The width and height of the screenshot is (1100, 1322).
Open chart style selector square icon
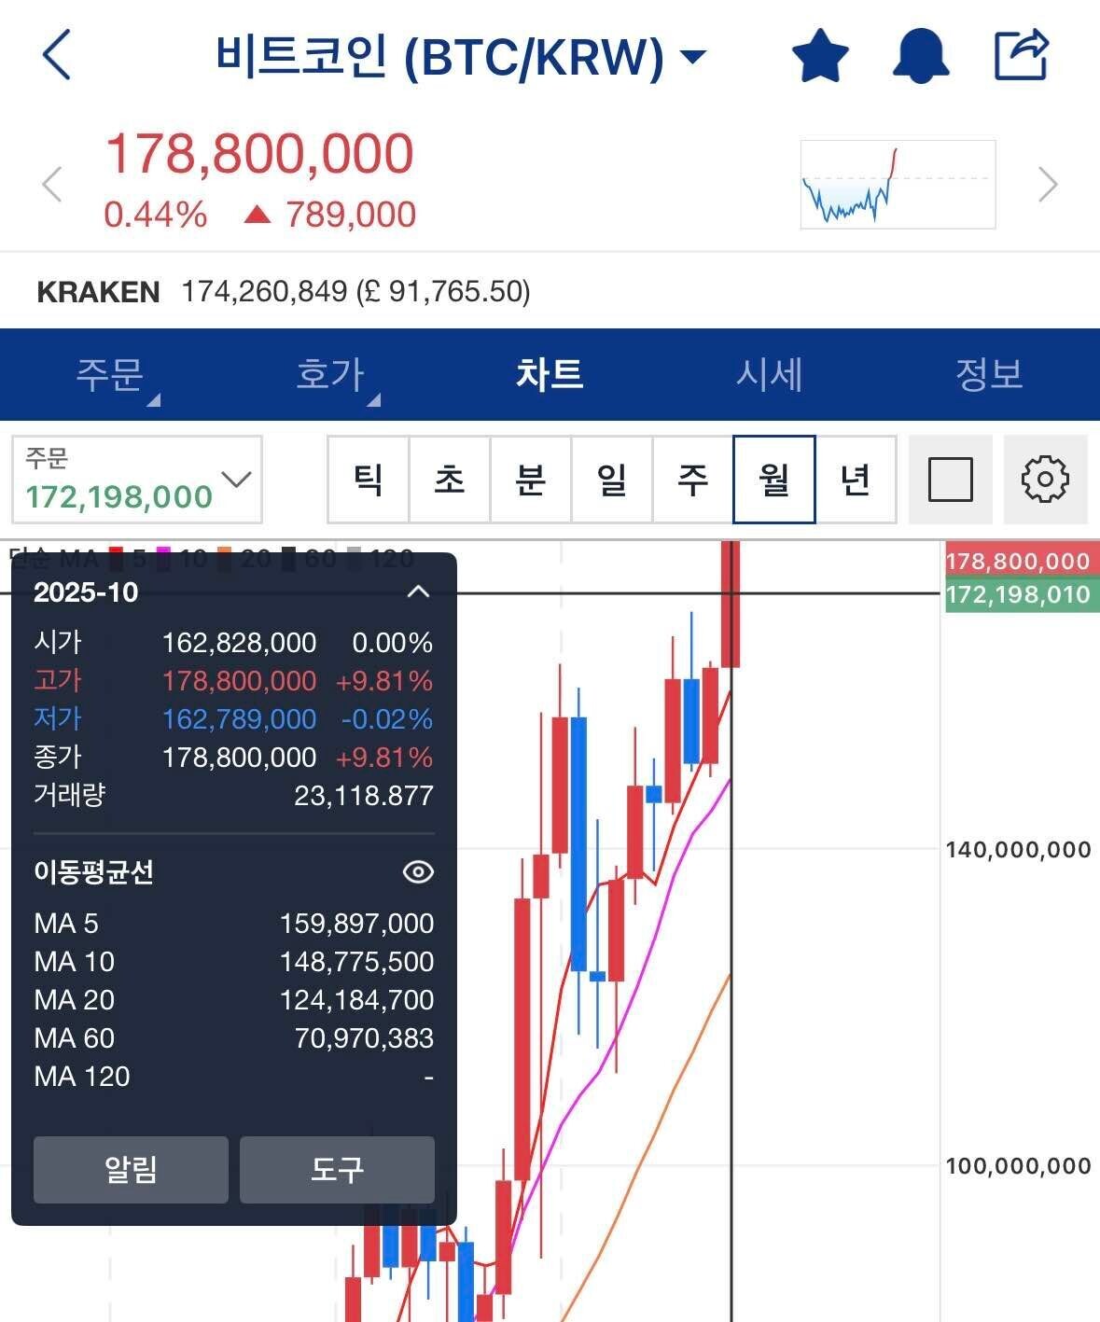pos(950,480)
